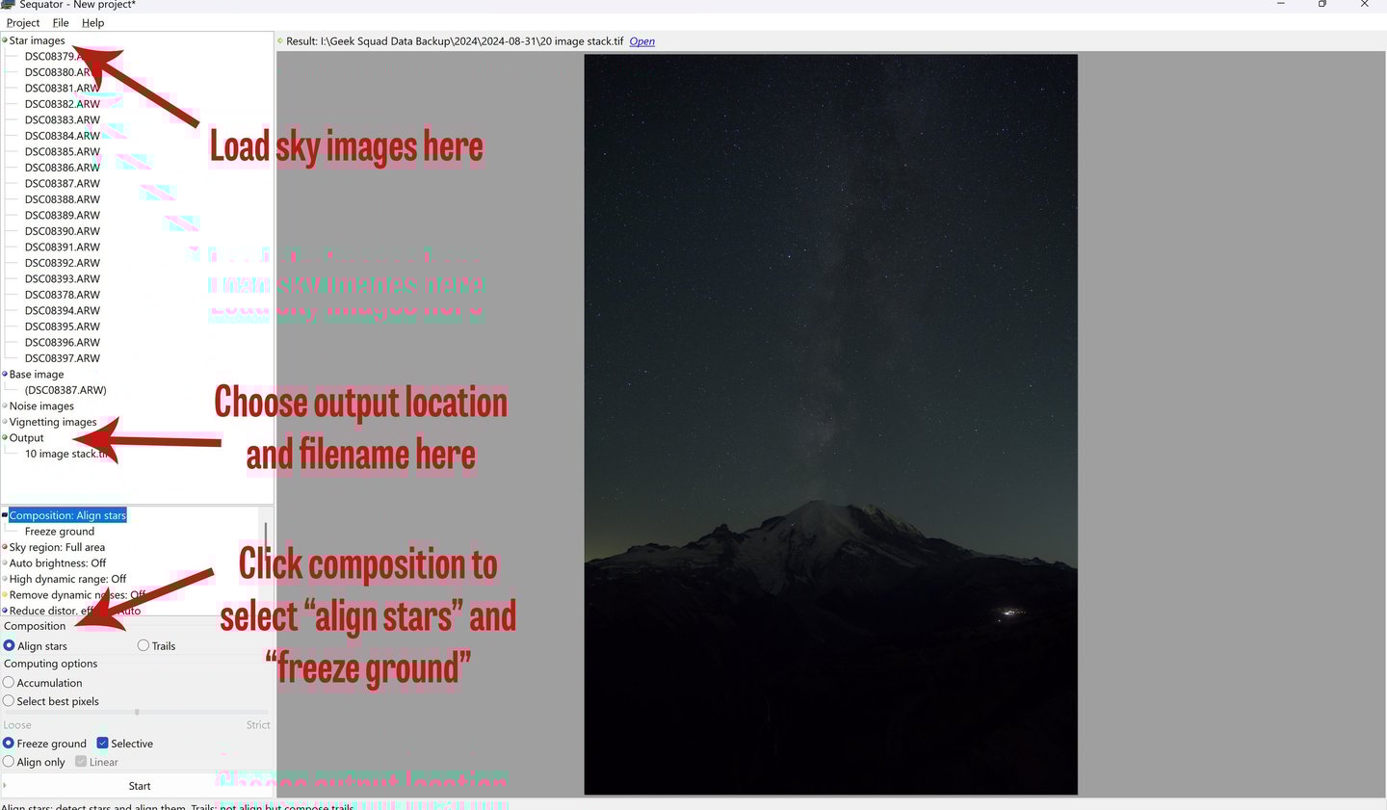The width and height of the screenshot is (1387, 810).
Task: Select file DSC08391.ARW in the list
Action: 63,247
